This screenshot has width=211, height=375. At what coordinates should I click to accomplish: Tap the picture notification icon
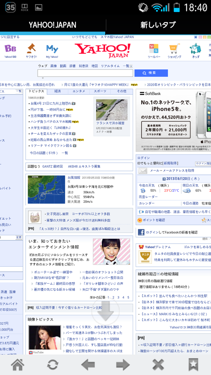tap(39, 7)
